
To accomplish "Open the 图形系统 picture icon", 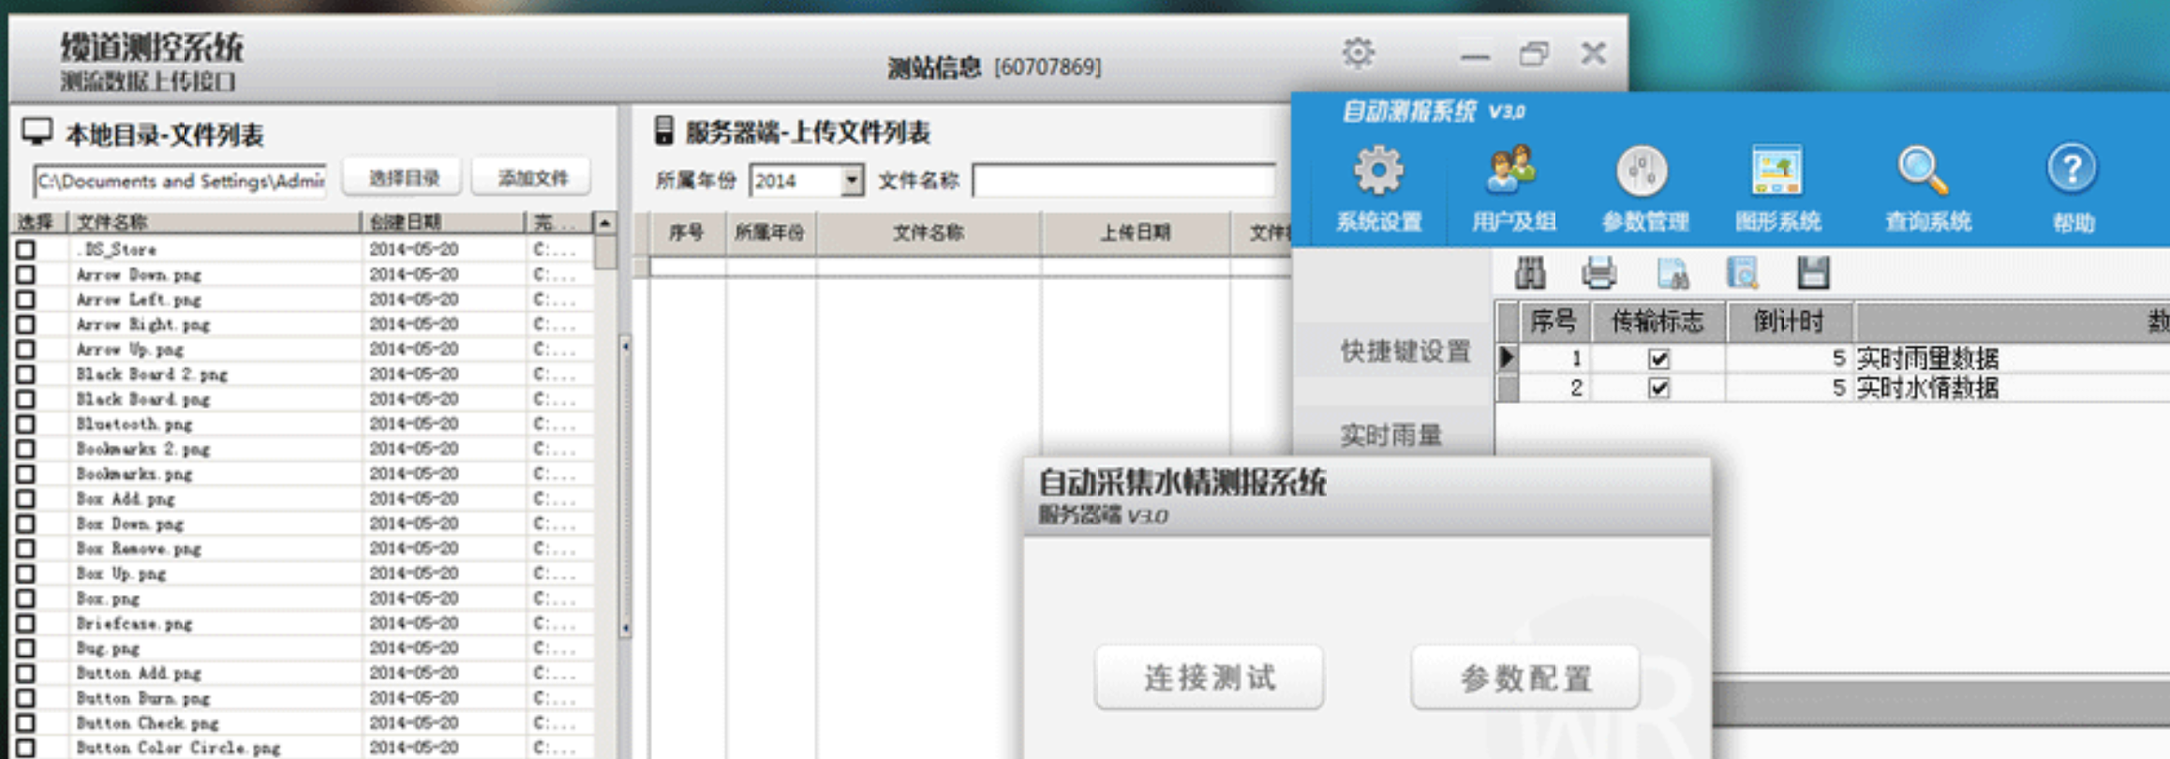I will (1776, 172).
